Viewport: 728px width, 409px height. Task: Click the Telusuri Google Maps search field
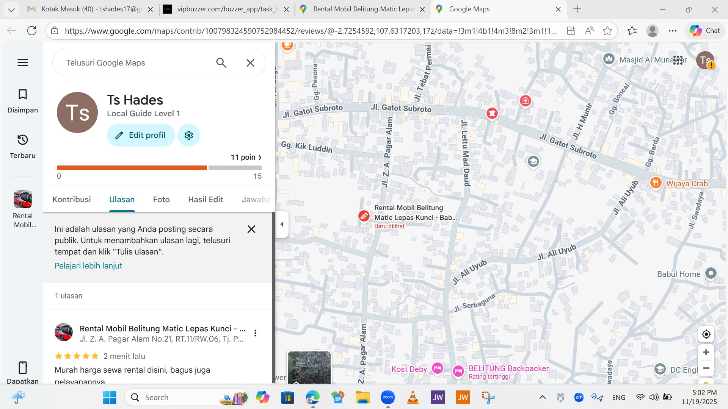click(x=133, y=63)
